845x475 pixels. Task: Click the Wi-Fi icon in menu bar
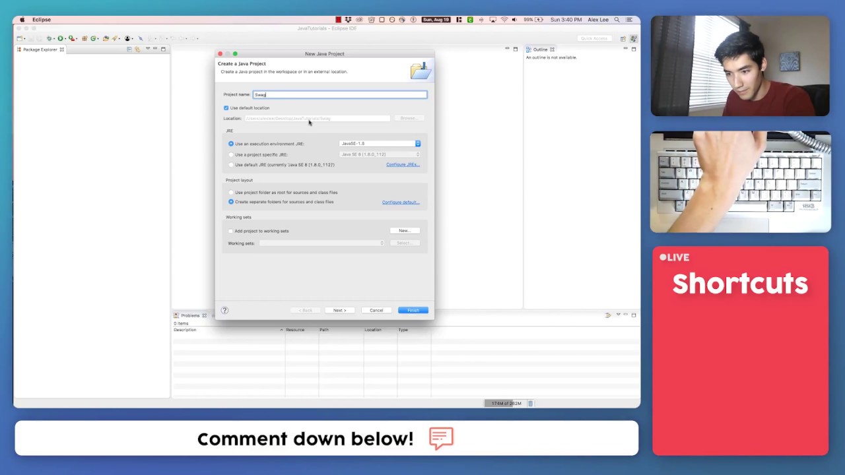click(504, 20)
